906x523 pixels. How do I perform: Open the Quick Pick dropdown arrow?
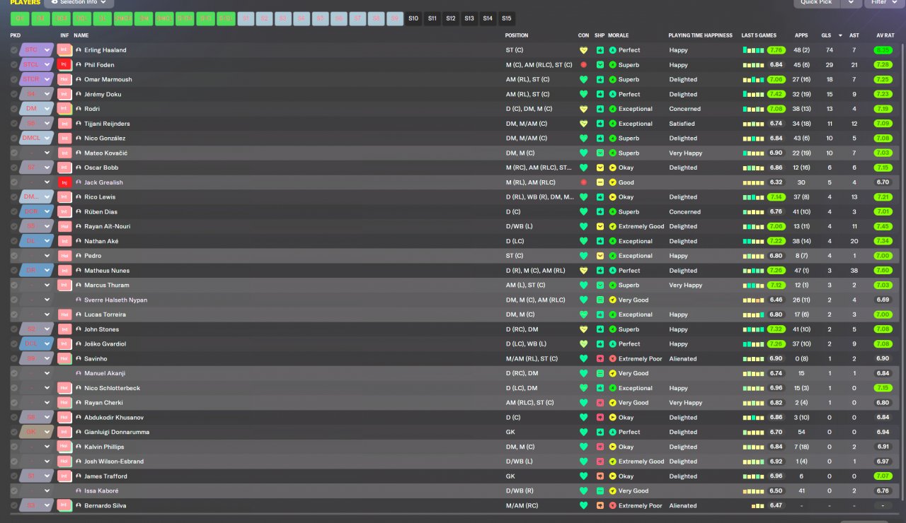[x=851, y=3]
